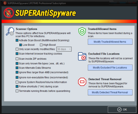Toggle Activate Scan Boost checkbox
The width and height of the screenshot is (138, 114).
(17, 40)
